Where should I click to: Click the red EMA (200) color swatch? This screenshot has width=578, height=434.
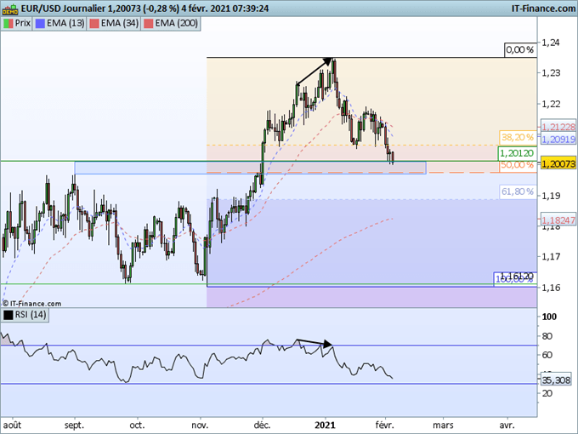click(x=148, y=24)
